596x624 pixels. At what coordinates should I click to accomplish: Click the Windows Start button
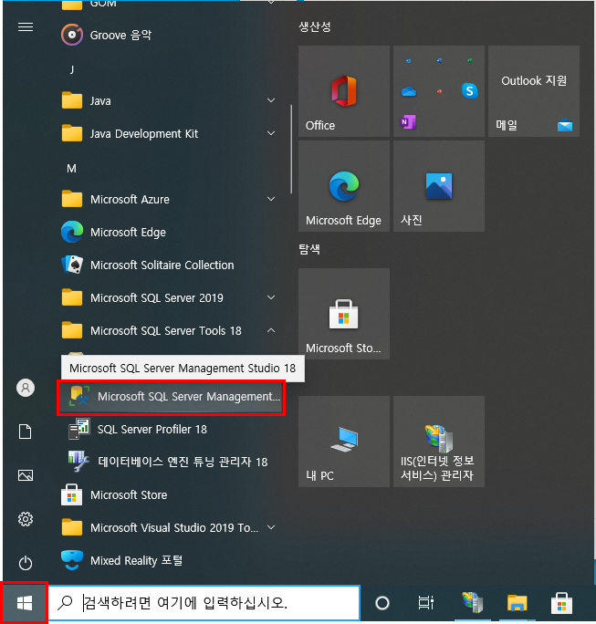click(25, 603)
